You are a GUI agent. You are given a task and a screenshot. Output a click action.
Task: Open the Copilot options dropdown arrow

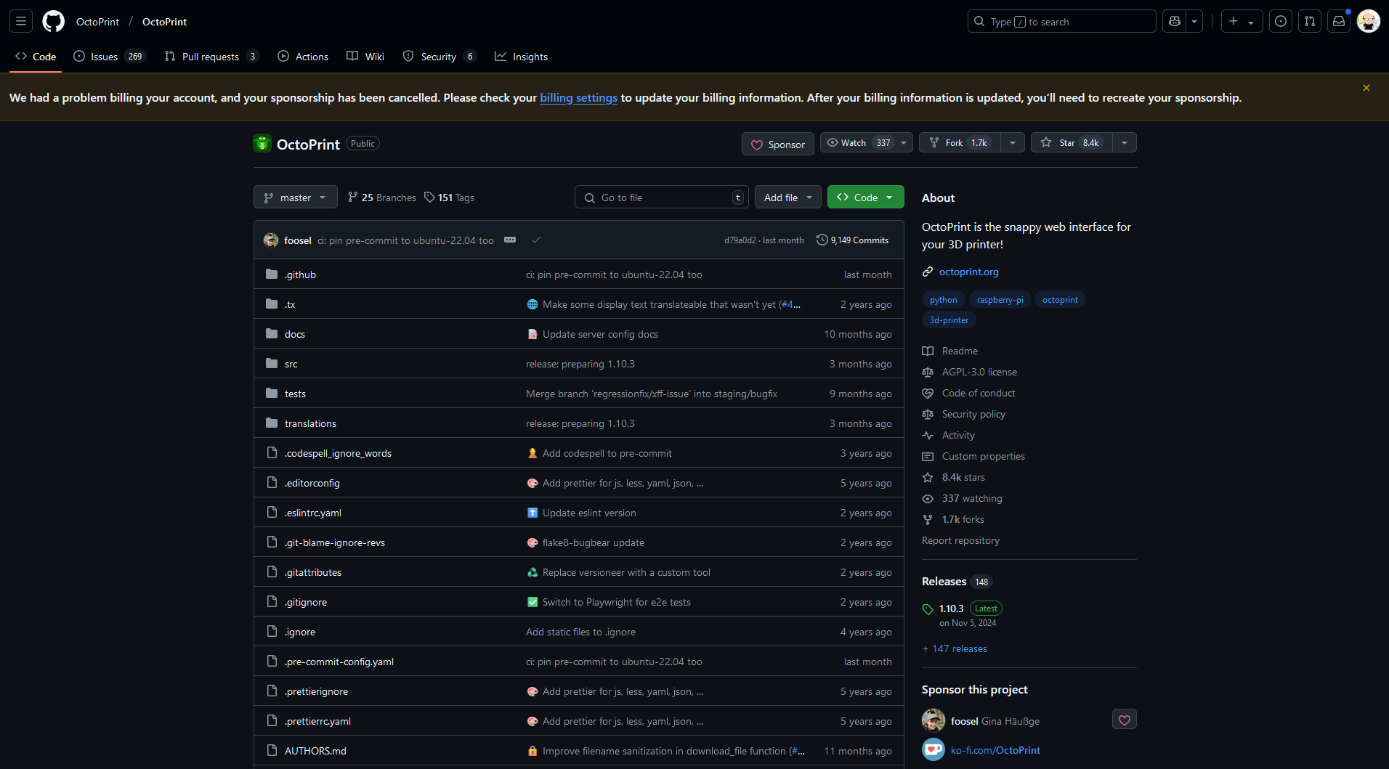[x=1194, y=22]
